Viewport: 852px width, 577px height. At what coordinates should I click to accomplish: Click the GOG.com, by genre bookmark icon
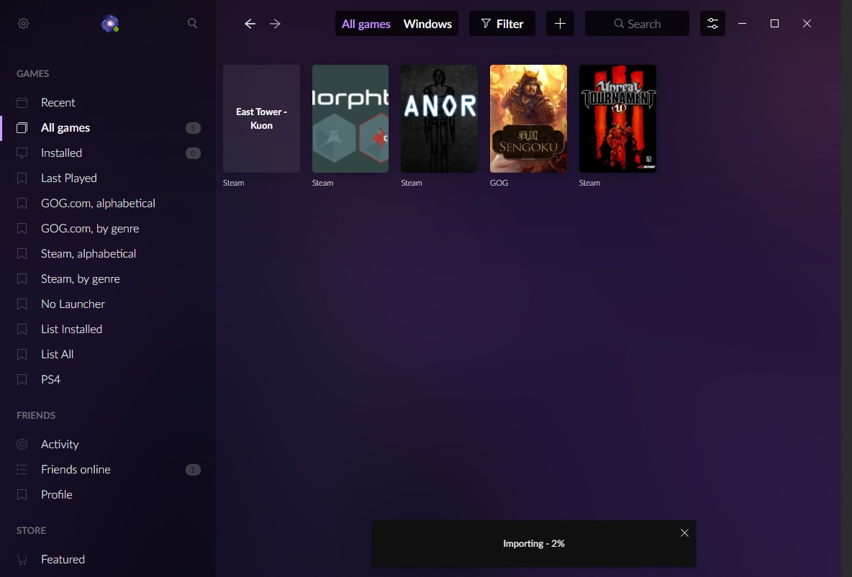(22, 228)
